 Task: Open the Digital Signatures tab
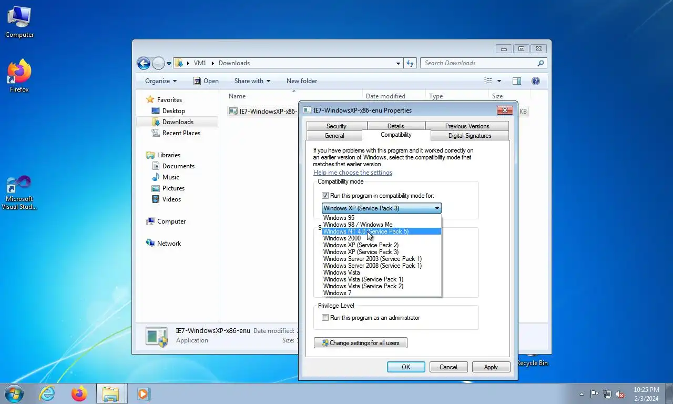click(470, 136)
